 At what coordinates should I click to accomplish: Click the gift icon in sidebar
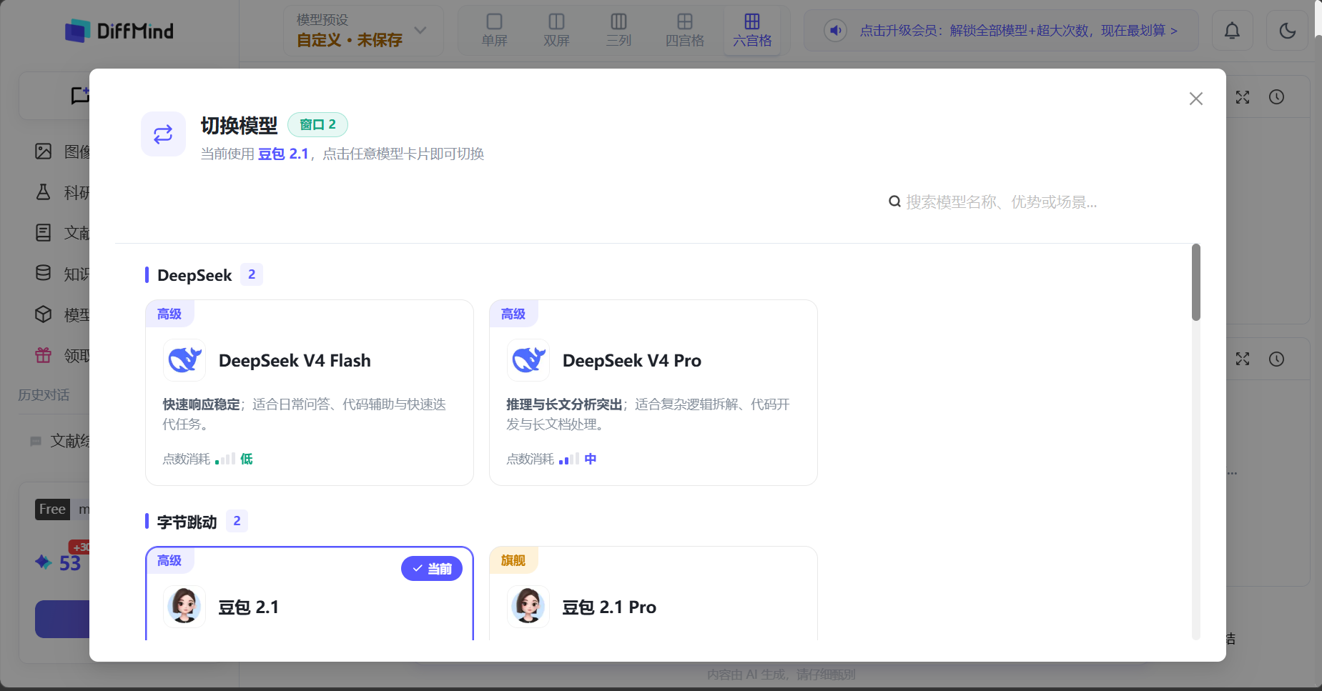point(44,355)
